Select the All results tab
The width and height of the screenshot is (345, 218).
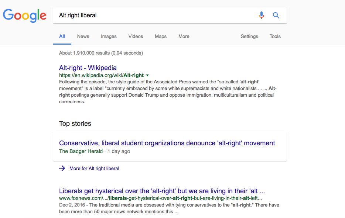tap(62, 37)
